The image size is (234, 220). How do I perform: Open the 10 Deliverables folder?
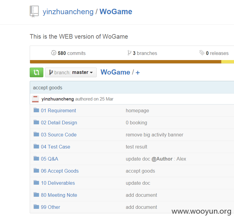click(58, 183)
